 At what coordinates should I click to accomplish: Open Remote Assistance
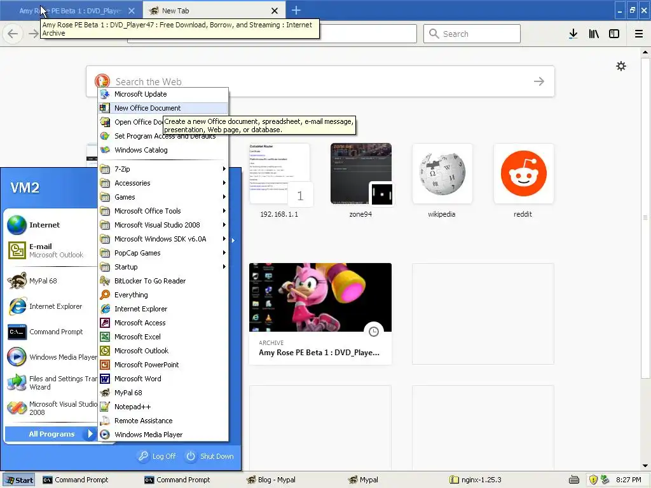(x=163, y=421)
